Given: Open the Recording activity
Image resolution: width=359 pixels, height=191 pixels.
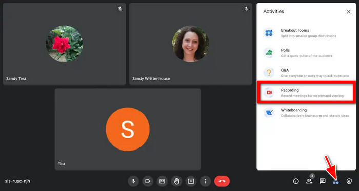Looking at the screenshot, I should [306, 93].
